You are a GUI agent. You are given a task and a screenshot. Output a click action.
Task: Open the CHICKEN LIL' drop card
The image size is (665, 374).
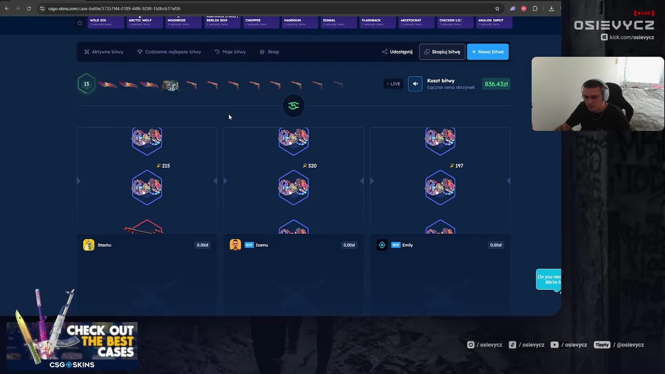(456, 22)
